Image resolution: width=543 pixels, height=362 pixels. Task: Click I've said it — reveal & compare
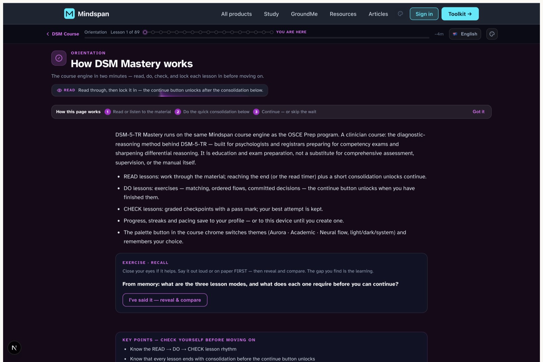coord(165,300)
